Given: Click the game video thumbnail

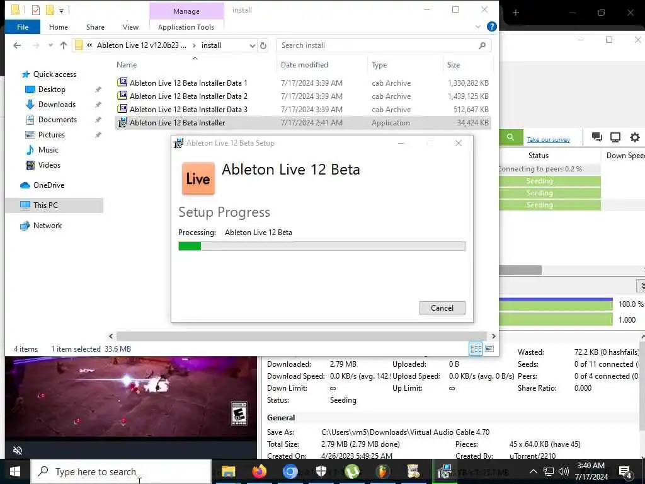Looking at the screenshot, I should pyautogui.click(x=131, y=397).
